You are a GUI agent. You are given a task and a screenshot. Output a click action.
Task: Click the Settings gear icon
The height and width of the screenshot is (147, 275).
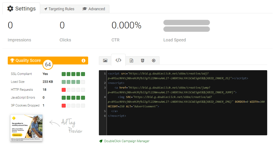pos(10,9)
